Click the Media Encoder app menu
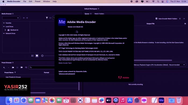 pyautogui.click(x=13, y=1)
